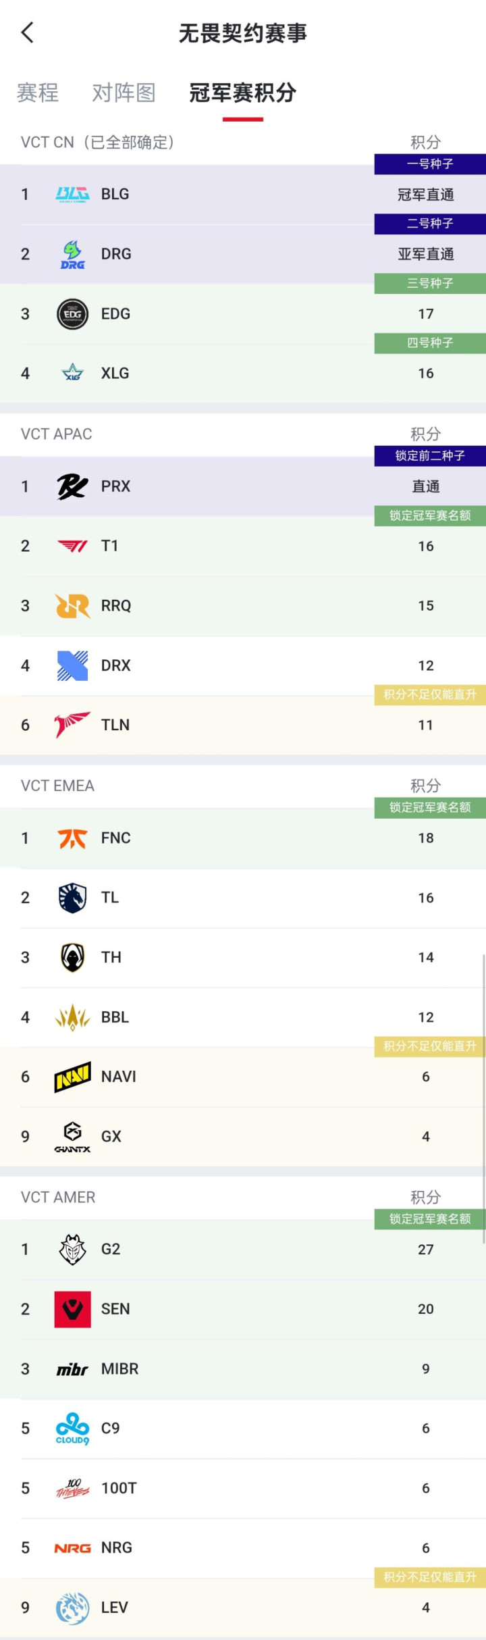486x1640 pixels.
Task: Switch to the 对阵图 bracket tab
Action: pos(124,93)
